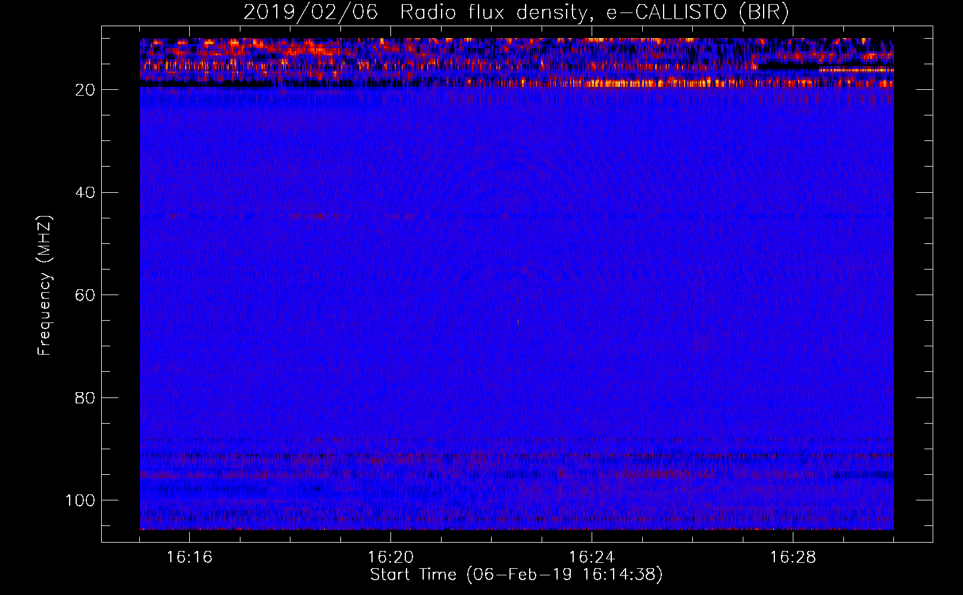Click the 40 MHz frequency tick label

(85, 193)
